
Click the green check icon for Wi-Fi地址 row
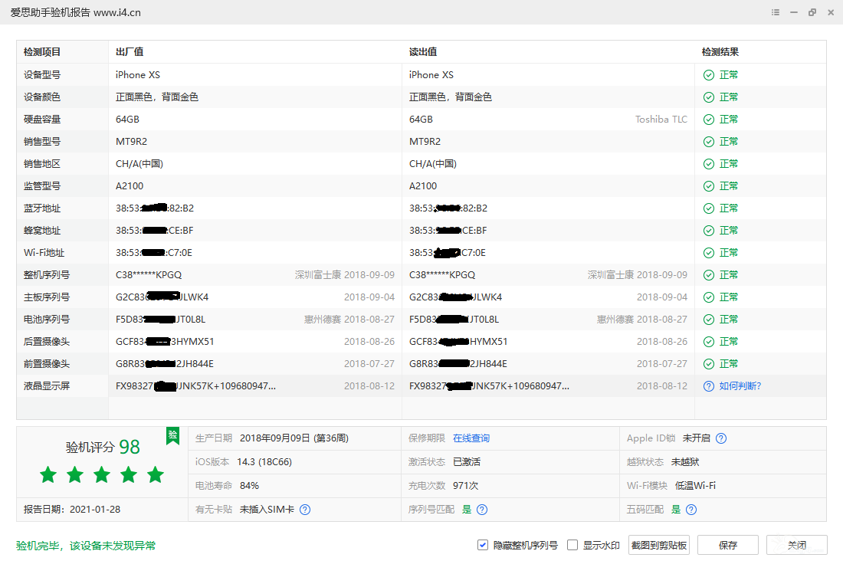(709, 253)
